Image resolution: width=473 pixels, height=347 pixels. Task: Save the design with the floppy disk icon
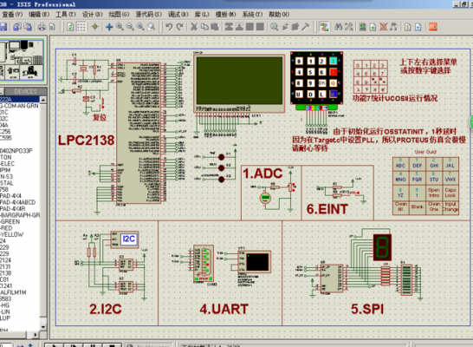click(3, 27)
